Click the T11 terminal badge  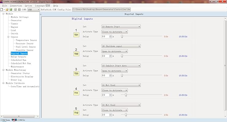76,93
